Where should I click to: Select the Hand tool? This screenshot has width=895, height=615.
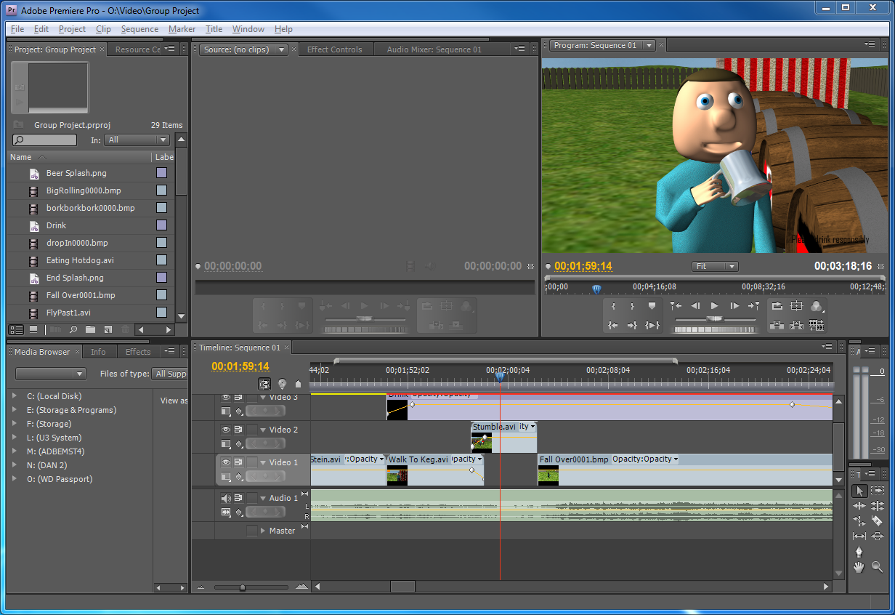click(859, 568)
